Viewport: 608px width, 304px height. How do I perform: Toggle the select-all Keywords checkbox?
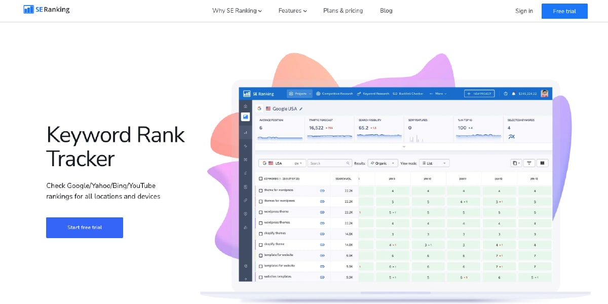point(261,178)
